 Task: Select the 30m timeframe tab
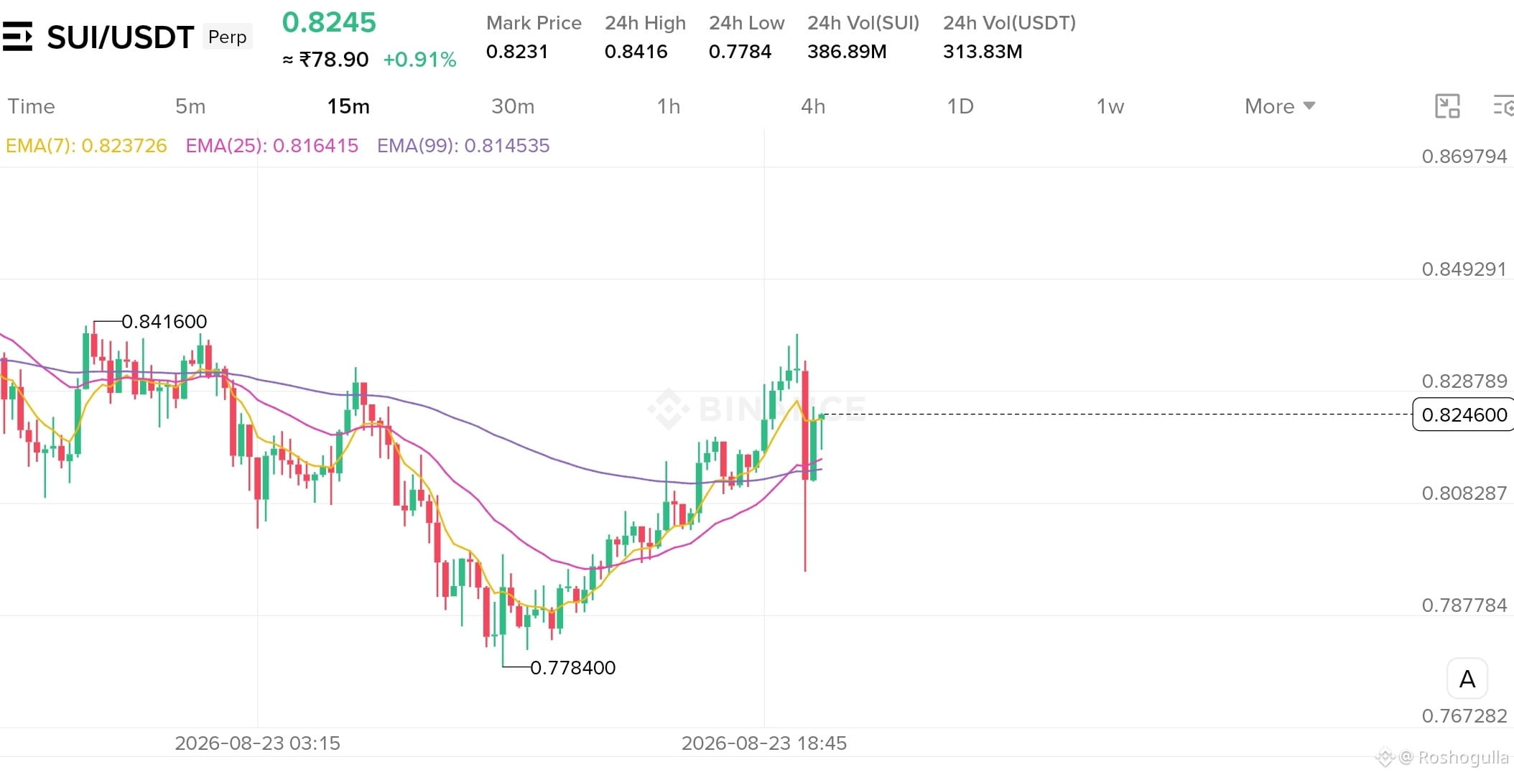click(513, 106)
